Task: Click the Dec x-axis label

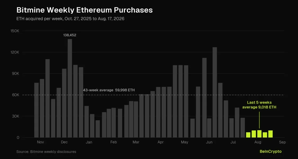Action: pos(64,142)
